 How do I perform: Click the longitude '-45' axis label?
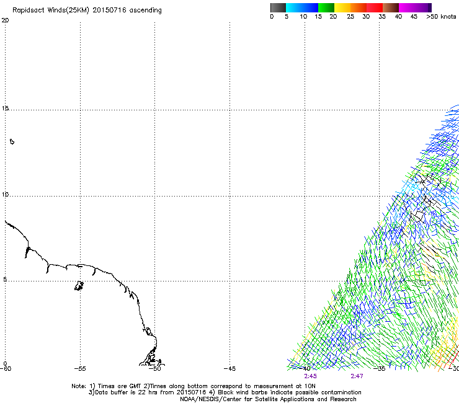coord(229,368)
